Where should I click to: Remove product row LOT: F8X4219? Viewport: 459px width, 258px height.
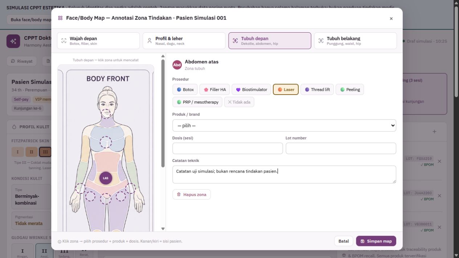[439, 161]
